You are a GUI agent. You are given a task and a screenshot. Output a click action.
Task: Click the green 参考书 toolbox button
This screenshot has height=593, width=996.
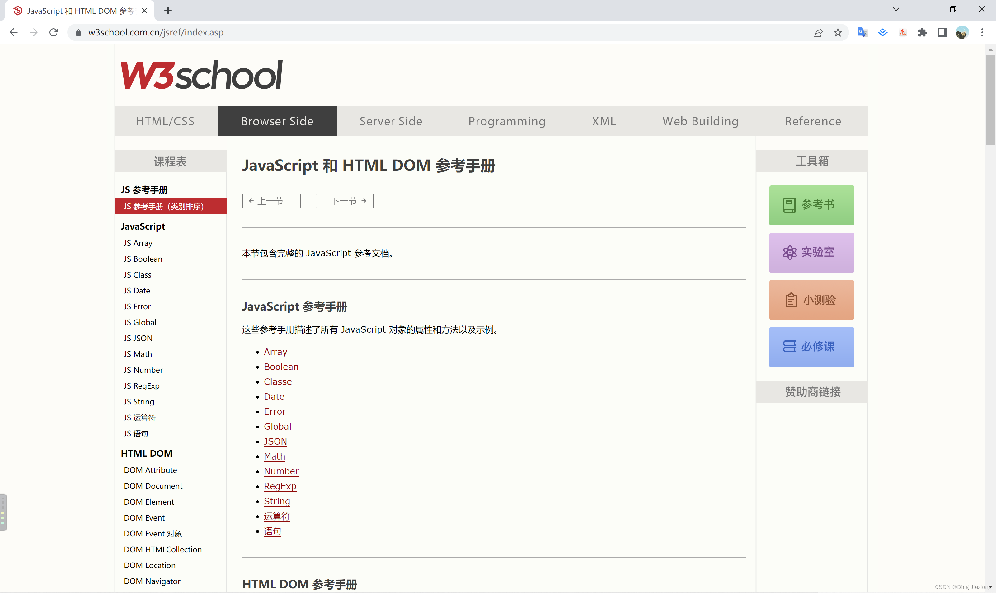pos(811,205)
